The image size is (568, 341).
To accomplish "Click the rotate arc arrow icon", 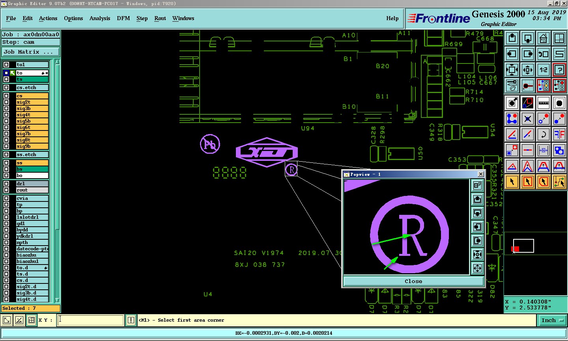I will [x=544, y=134].
